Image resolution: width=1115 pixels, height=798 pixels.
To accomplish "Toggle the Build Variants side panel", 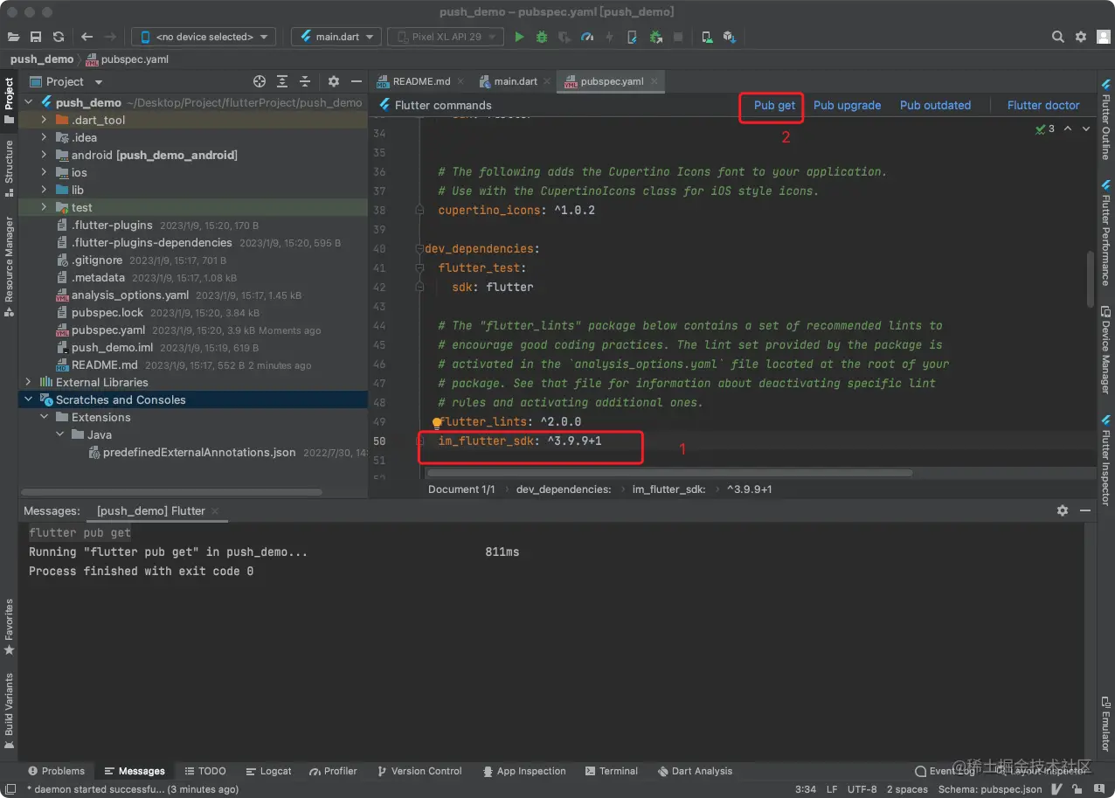I will pyautogui.click(x=9, y=711).
